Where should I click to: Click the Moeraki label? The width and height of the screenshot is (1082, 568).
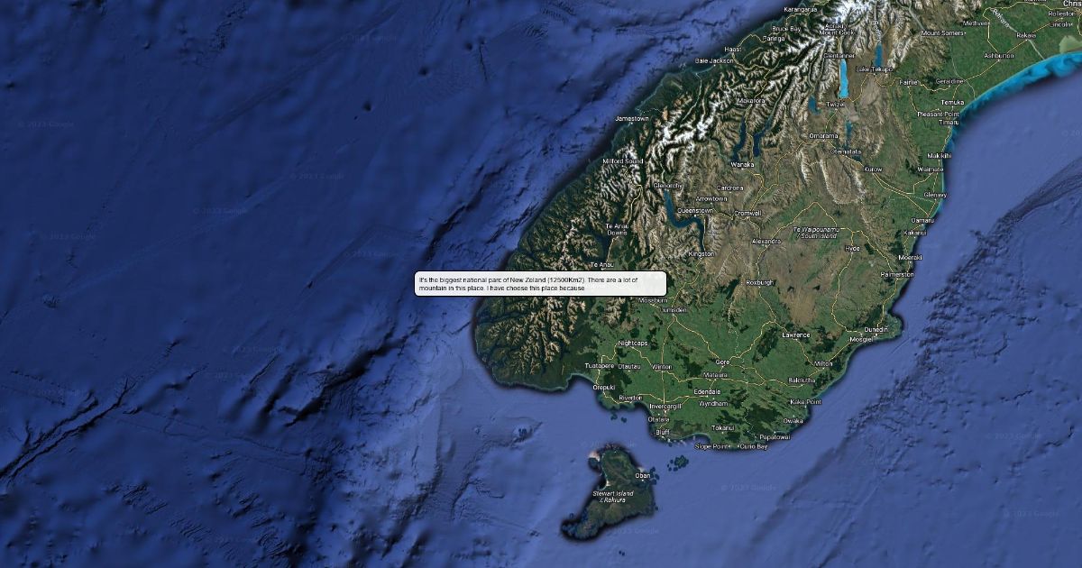pos(910,258)
